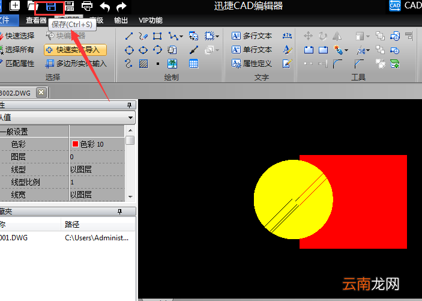Viewport: 422px width, 301px height.
Task: Click the 快速实体导入 button
Action: 76,50
